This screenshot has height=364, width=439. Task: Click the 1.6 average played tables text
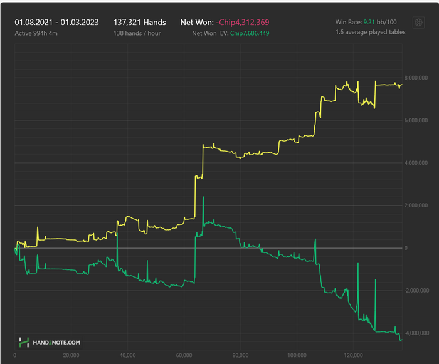[x=371, y=32]
